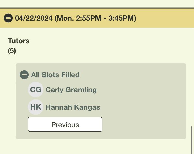Screen dimensions: 194x154
Task: Click the Mon. 2:55PM - 3:45PM time range
Action: (95, 18)
